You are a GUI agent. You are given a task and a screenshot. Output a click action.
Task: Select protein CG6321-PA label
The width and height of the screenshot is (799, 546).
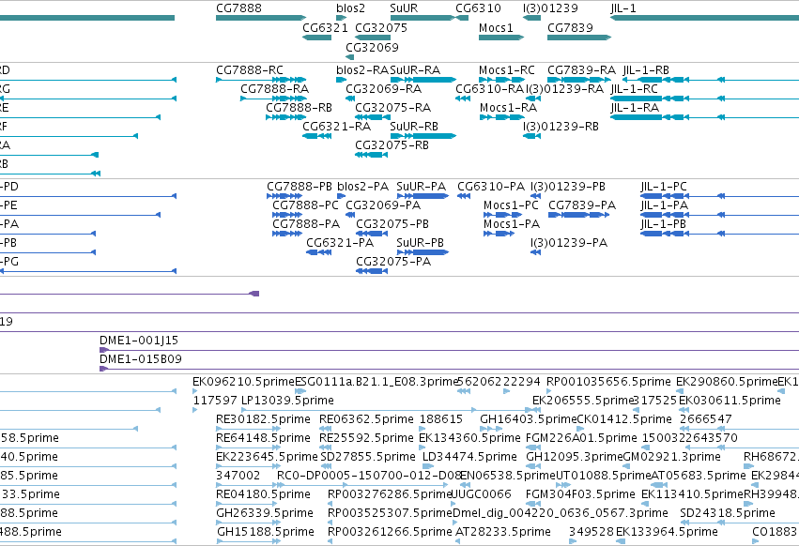click(340, 243)
